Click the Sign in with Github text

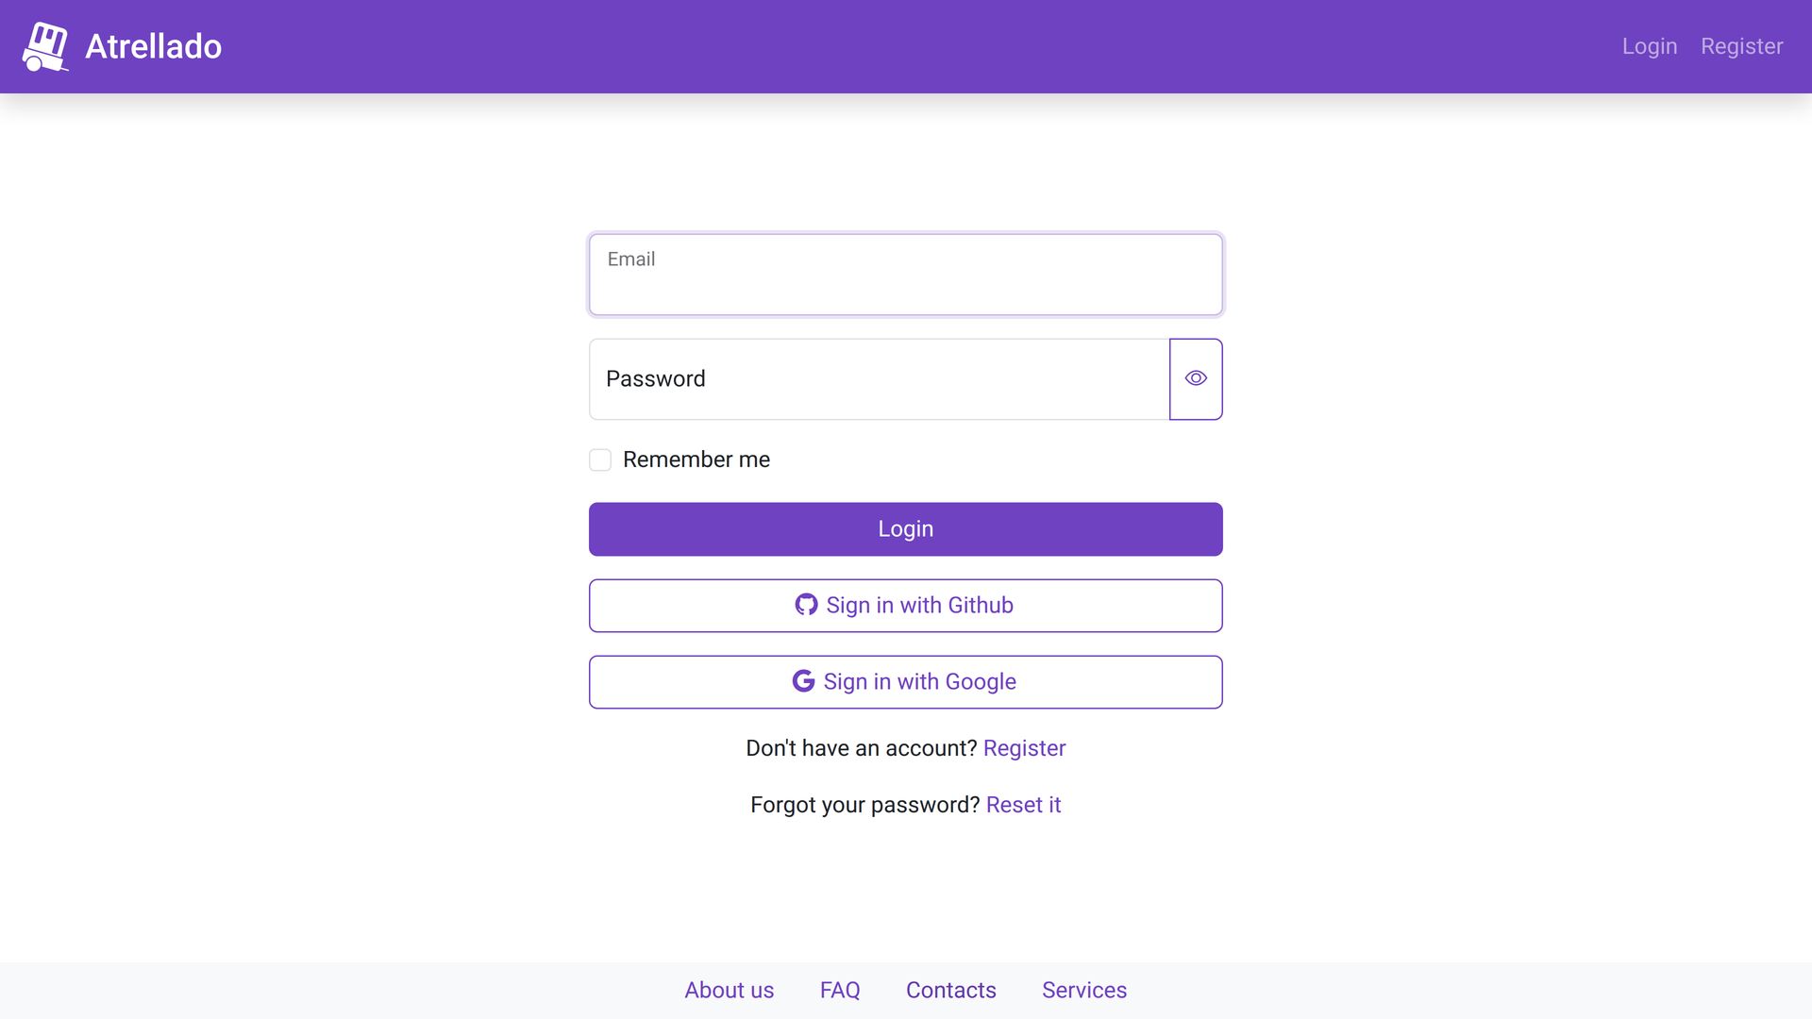tap(919, 606)
